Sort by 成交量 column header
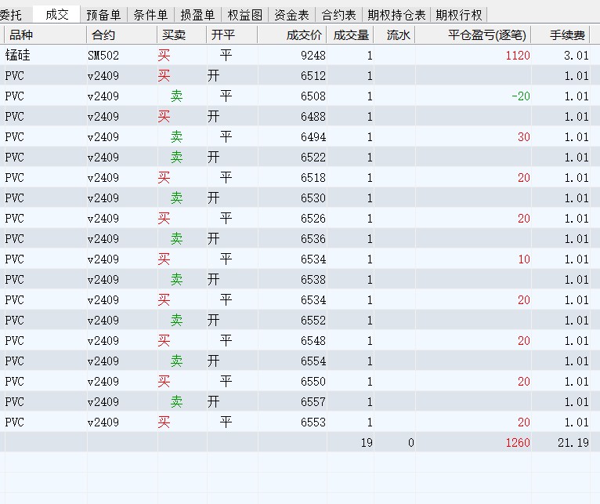The width and height of the screenshot is (600, 504). coord(350,34)
